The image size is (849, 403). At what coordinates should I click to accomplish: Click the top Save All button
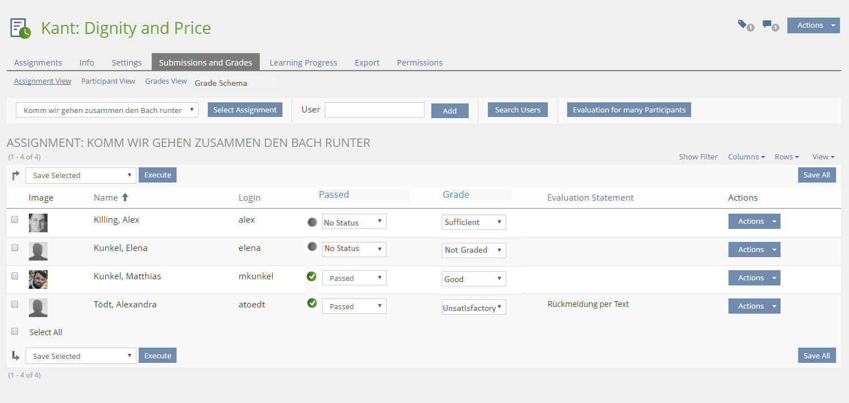pos(816,175)
